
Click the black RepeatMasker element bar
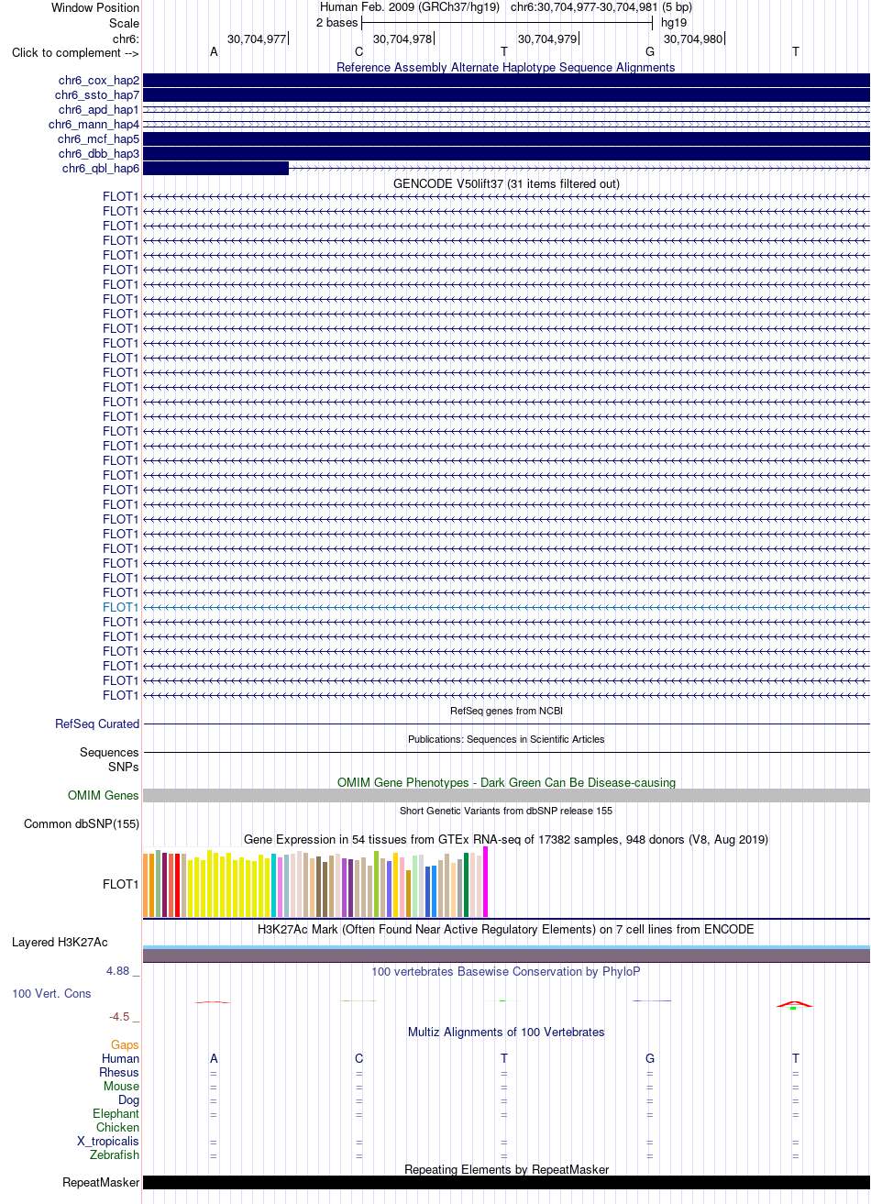tap(506, 1183)
